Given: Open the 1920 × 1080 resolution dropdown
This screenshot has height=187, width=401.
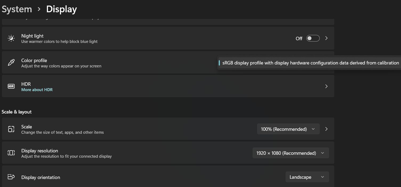Looking at the screenshot, I should [x=290, y=153].
